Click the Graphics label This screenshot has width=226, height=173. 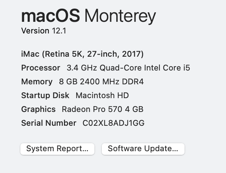click(39, 109)
